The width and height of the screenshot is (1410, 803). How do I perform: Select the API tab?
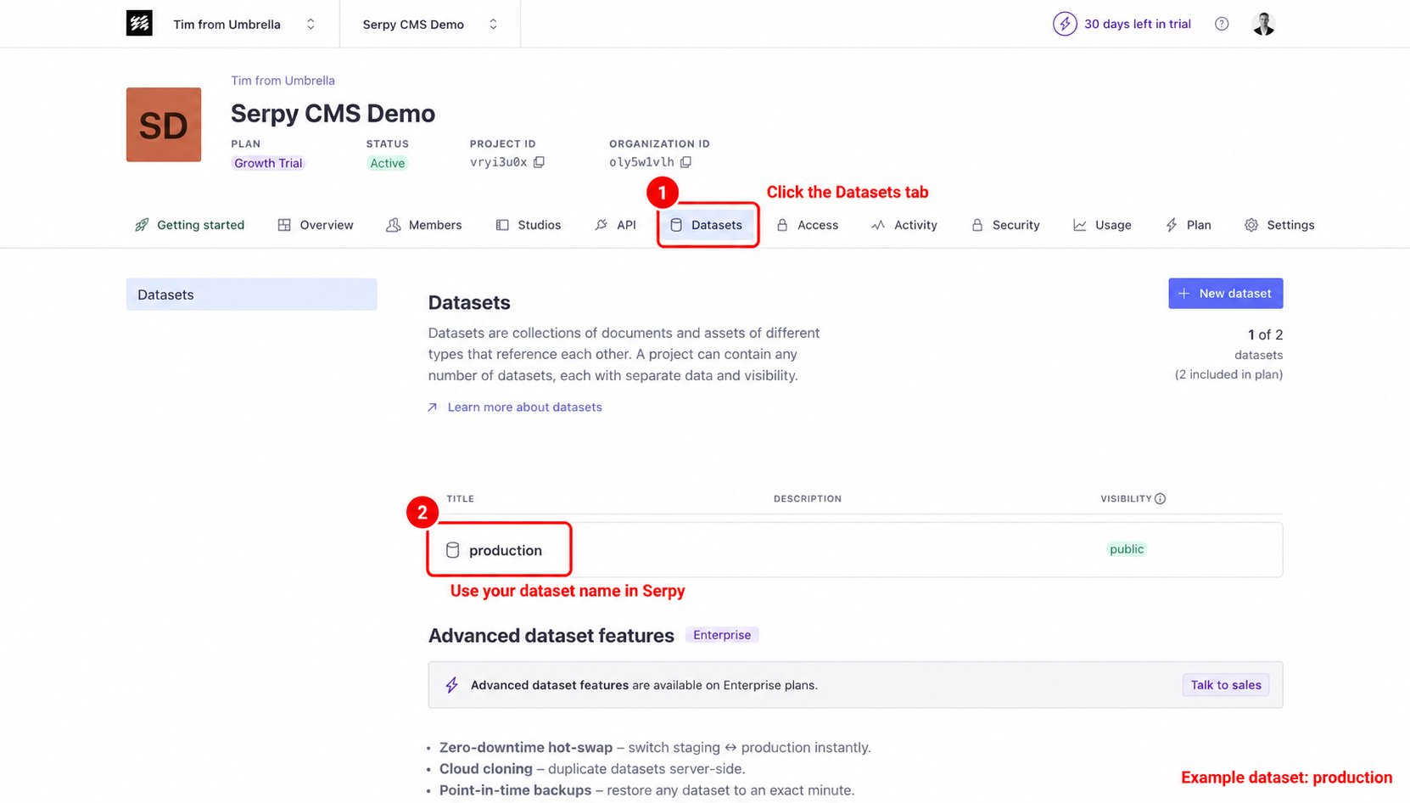point(616,225)
